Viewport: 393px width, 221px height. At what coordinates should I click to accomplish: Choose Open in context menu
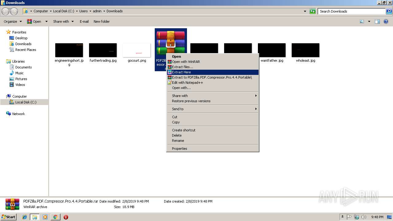[x=213, y=56]
